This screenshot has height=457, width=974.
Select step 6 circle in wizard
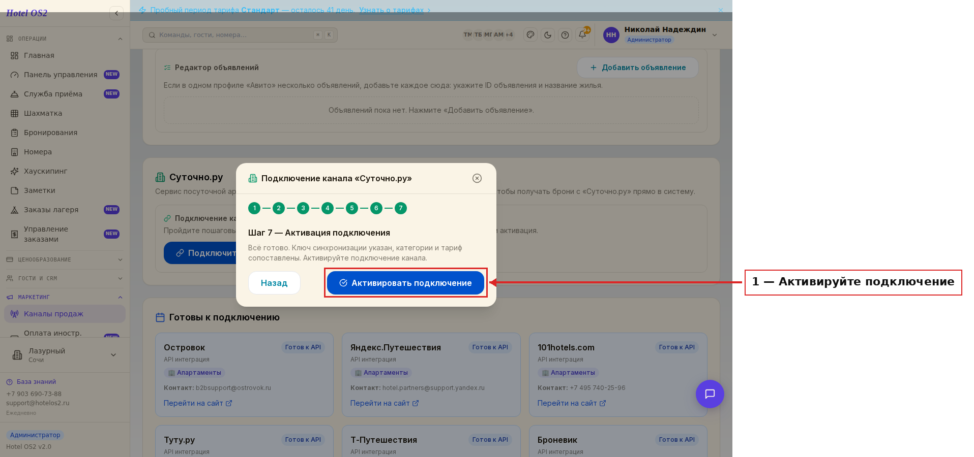coord(376,208)
